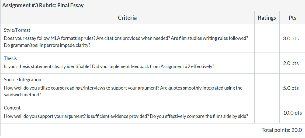Click the Source Integration ratings cell
This screenshot has height=138, width=305.
point(267,88)
